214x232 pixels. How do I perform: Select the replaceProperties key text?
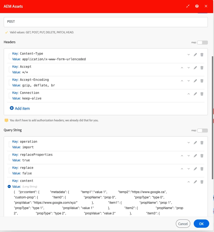pyautogui.click(x=36, y=155)
